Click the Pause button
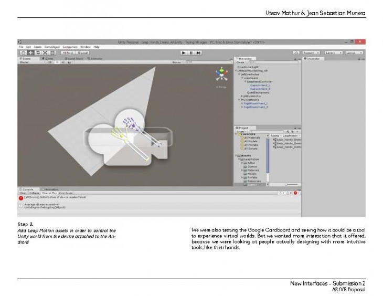 [191, 52]
